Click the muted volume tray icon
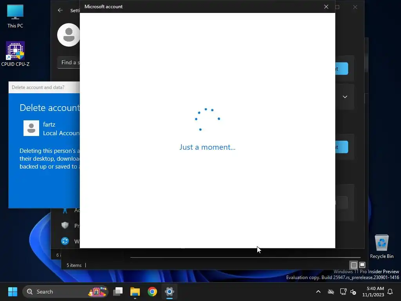This screenshot has height=301, width=401. pyautogui.click(x=354, y=292)
